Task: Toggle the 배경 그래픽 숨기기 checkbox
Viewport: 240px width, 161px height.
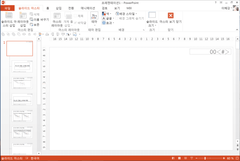Action: coord(117,18)
